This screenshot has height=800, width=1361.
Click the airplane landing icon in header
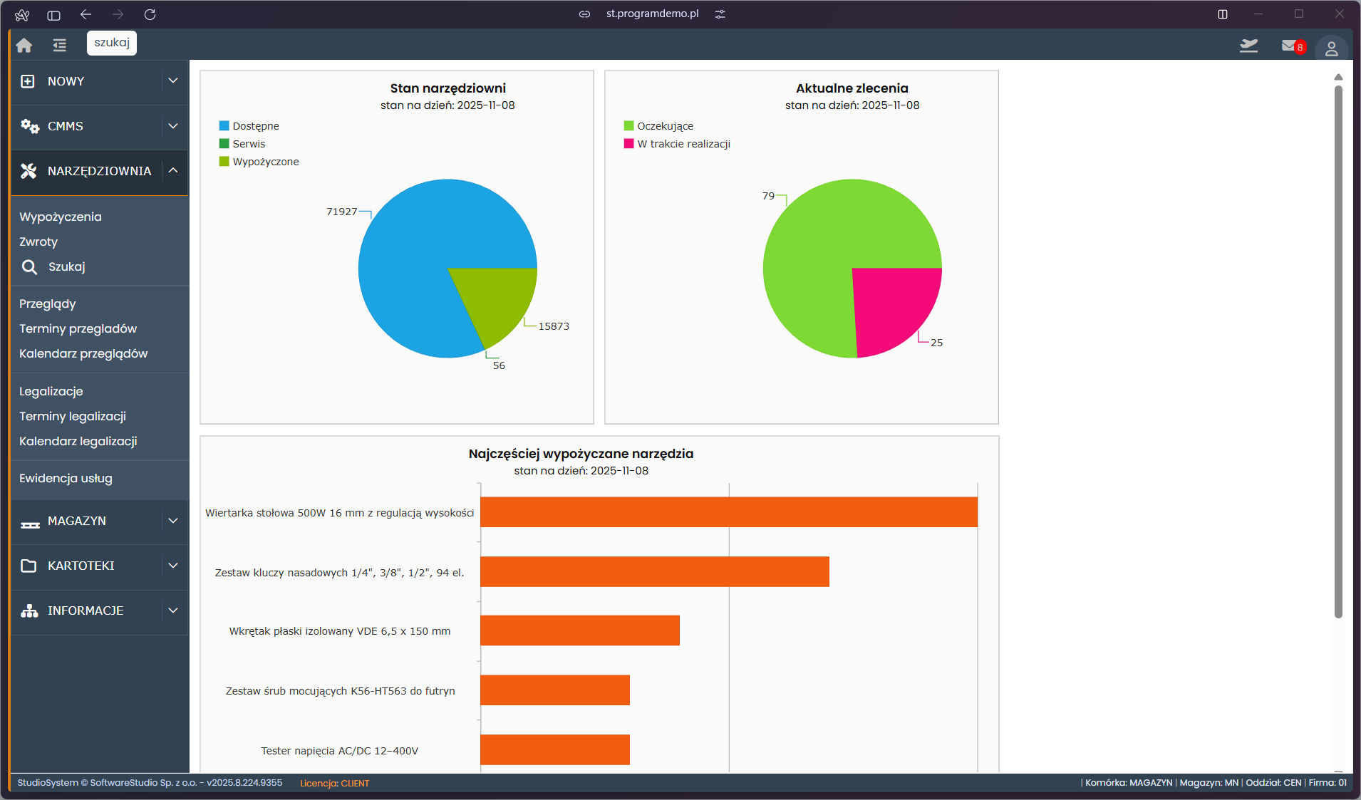click(x=1248, y=46)
